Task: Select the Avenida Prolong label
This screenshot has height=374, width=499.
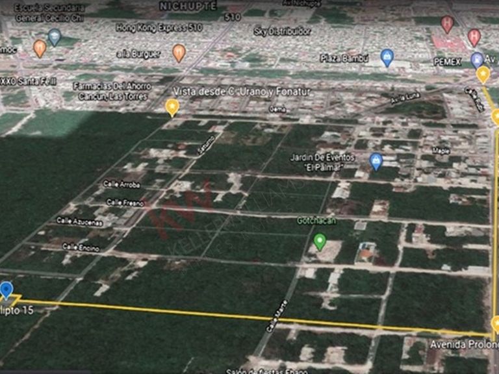Action: [465, 344]
